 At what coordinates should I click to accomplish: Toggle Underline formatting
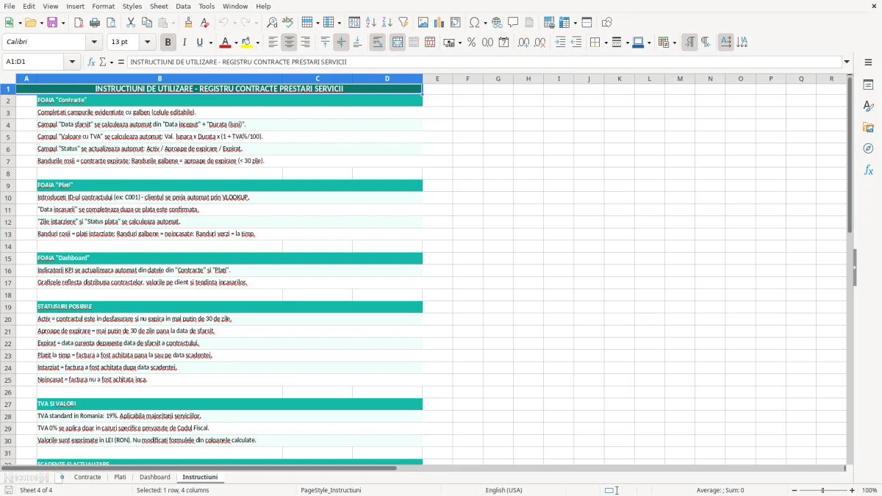click(200, 43)
